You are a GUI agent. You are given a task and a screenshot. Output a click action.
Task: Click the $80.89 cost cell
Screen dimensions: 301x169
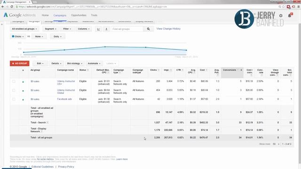pyautogui.click(x=204, y=81)
